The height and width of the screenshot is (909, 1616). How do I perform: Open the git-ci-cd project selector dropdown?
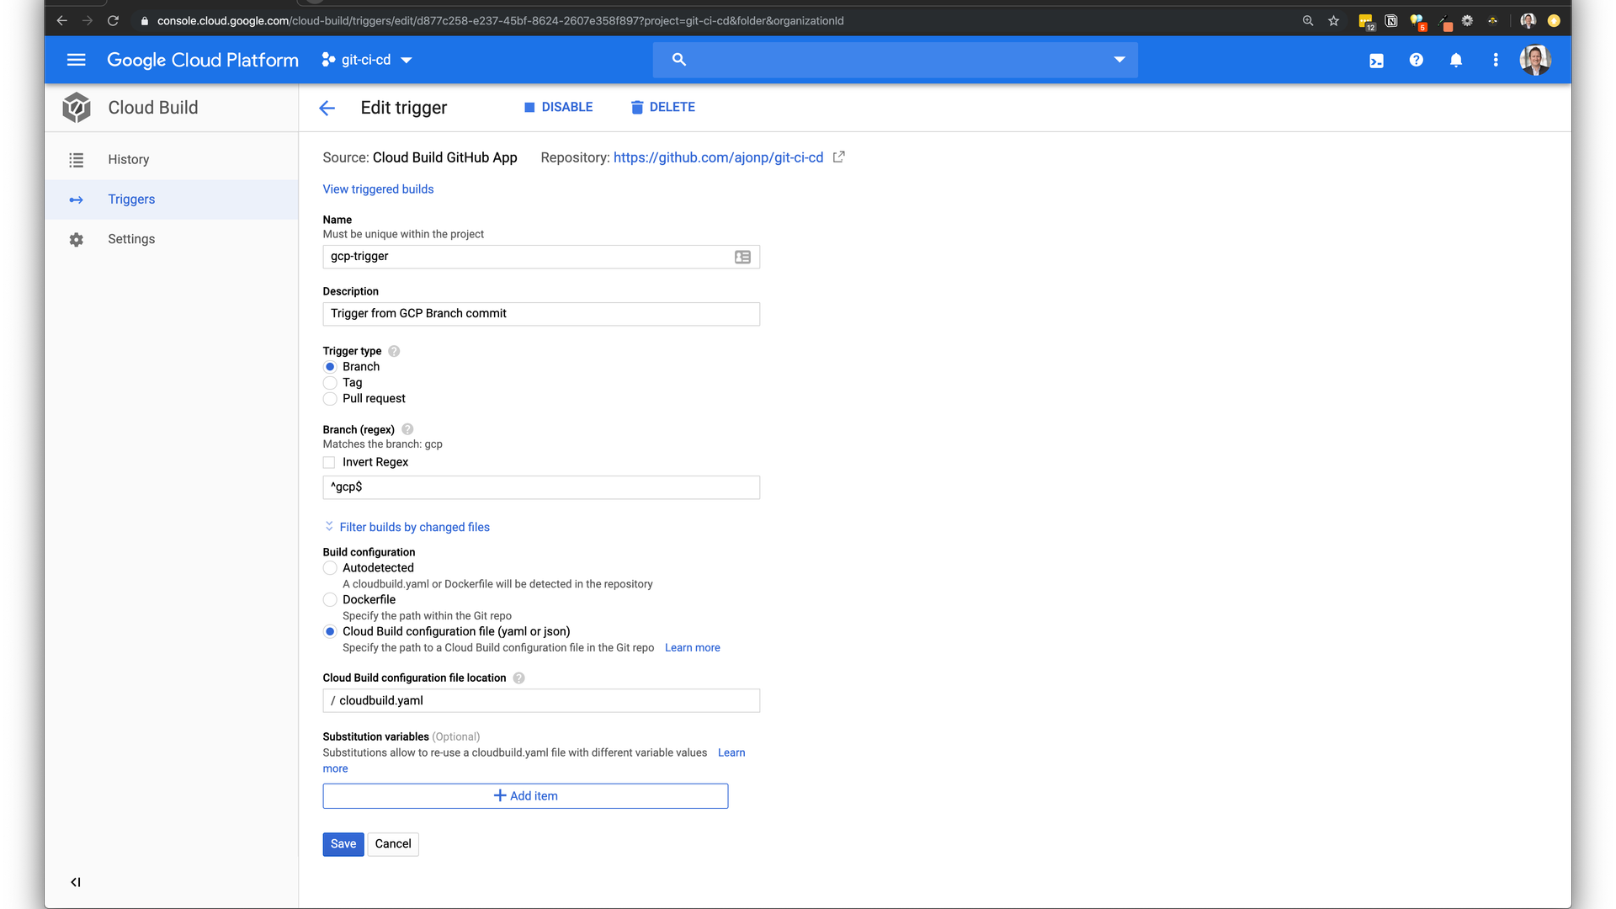pos(367,60)
